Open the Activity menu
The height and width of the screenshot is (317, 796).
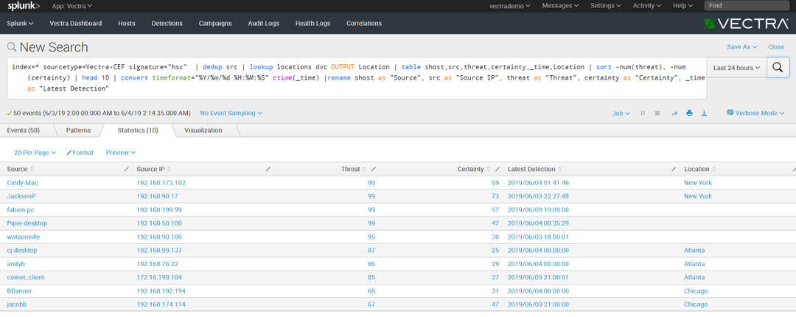[x=647, y=6]
